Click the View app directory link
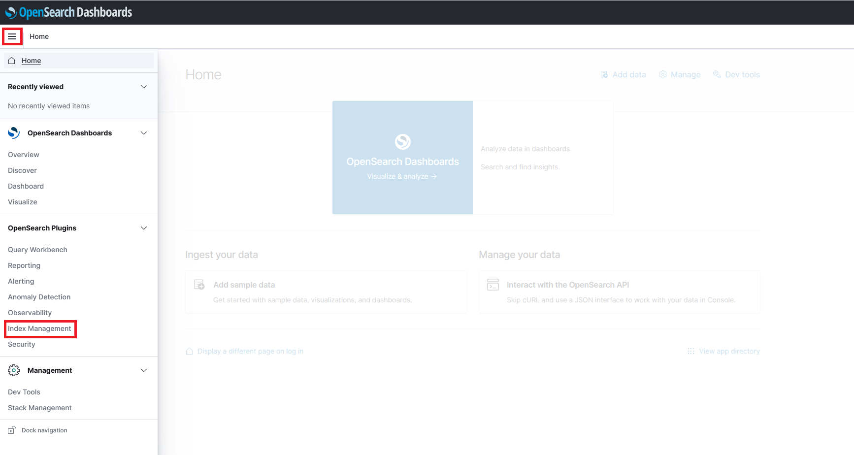 click(x=729, y=351)
